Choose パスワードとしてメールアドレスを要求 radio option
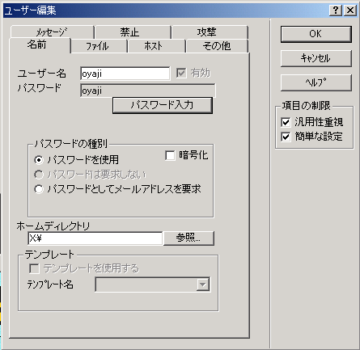This screenshot has height=350, width=360. pos(39,189)
